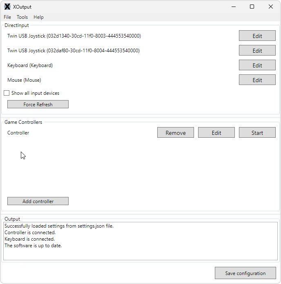The image size is (281, 284).
Task: Click inside the Output log text box
Action: (140, 241)
